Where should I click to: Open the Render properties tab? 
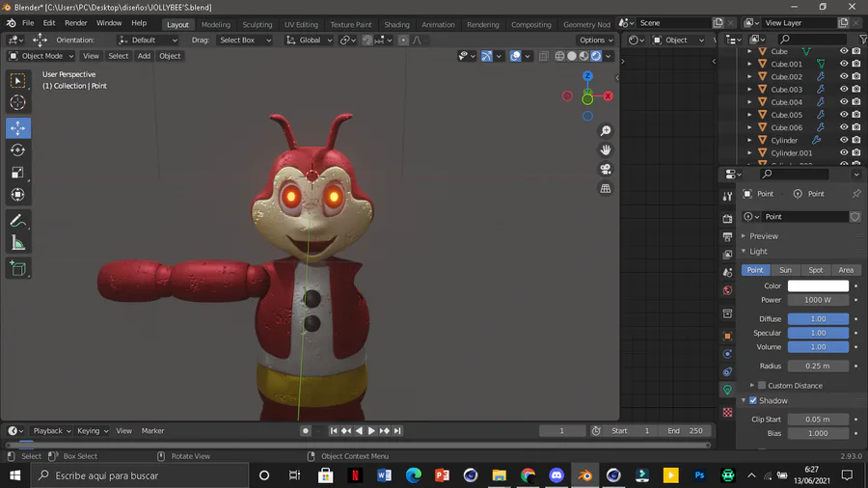[x=727, y=219]
